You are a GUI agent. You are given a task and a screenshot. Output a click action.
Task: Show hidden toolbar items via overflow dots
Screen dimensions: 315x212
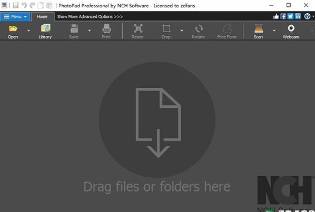312,31
